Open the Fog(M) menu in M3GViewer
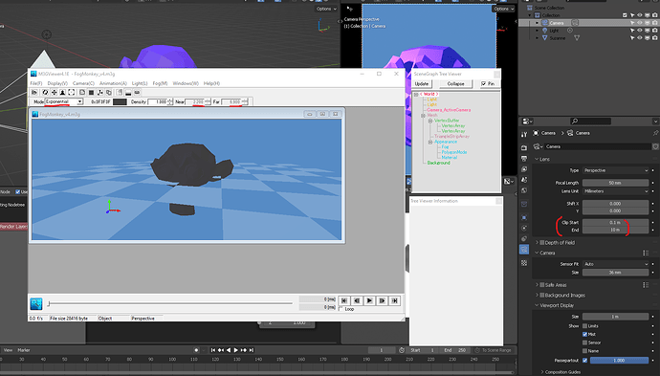 coord(160,83)
